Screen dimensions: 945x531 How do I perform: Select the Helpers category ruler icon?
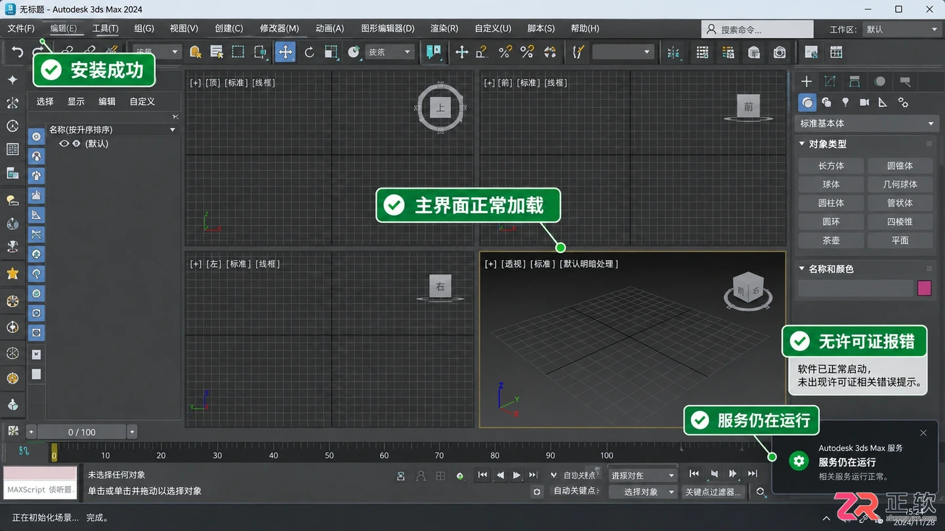pyautogui.click(x=883, y=102)
